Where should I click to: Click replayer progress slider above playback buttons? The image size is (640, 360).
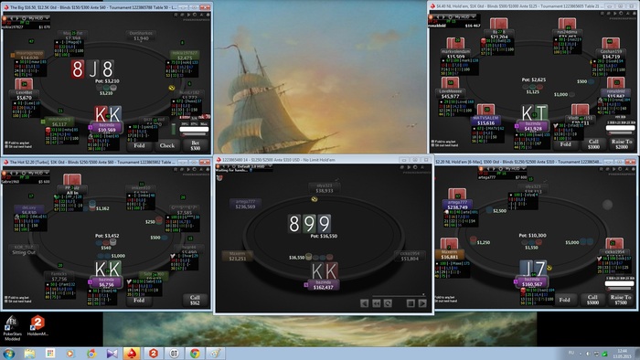pos(399,295)
